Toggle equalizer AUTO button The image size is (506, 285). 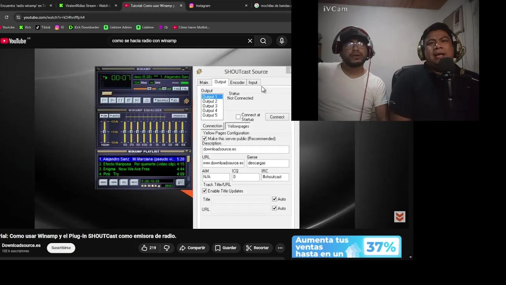[x=115, y=116]
